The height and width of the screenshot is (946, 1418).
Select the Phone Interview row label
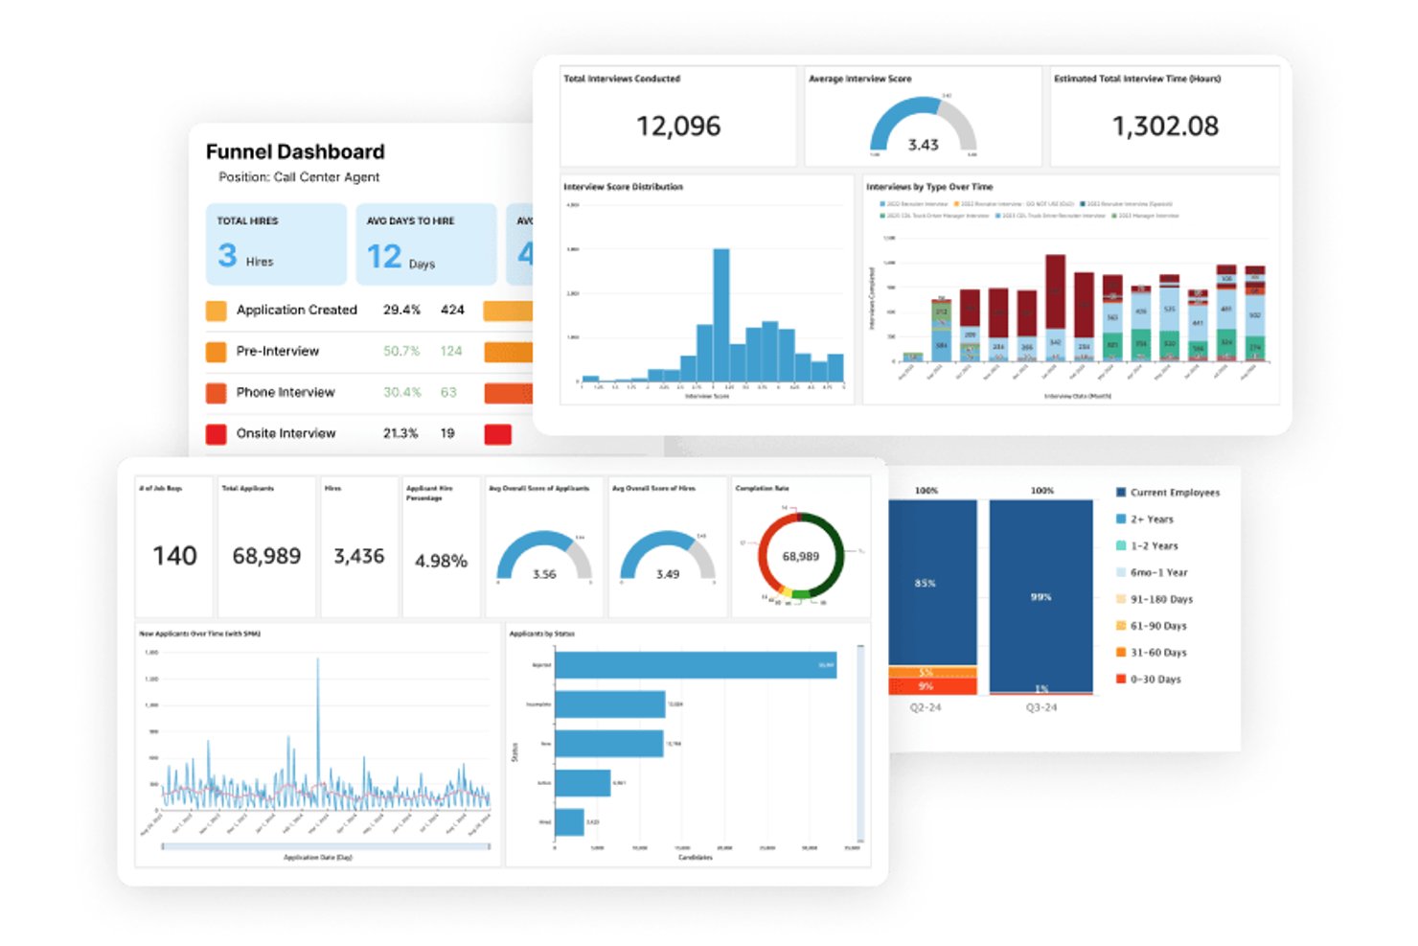click(x=286, y=393)
